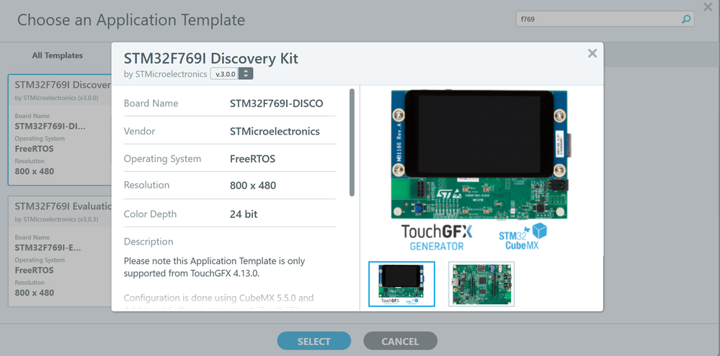Switch to the All Templates tab
Screen dimensions: 720x356
58,55
